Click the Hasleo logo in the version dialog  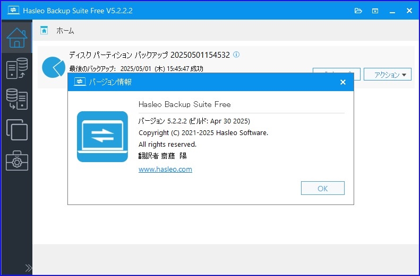point(102,137)
